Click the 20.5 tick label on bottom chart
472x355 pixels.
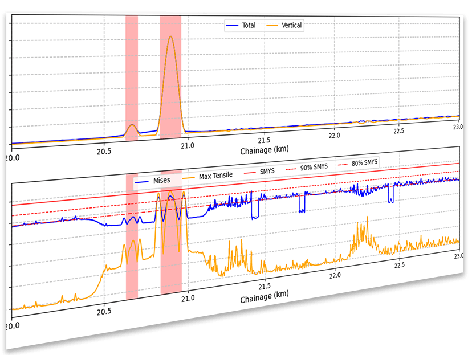(x=104, y=312)
